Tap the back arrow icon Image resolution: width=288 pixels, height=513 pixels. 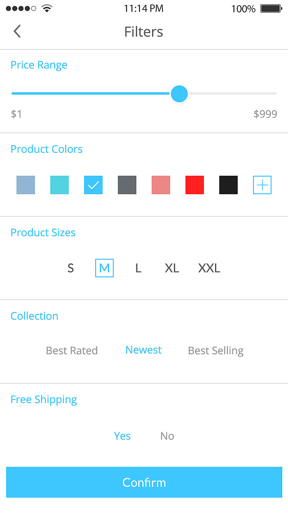click(x=17, y=31)
